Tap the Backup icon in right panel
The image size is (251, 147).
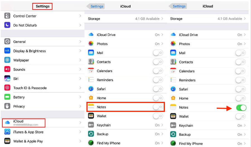[173, 134]
